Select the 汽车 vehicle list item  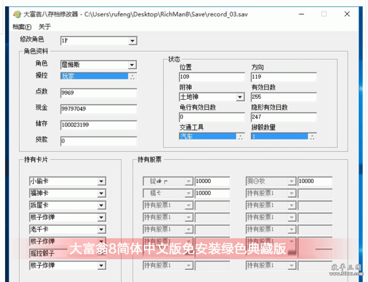point(208,136)
